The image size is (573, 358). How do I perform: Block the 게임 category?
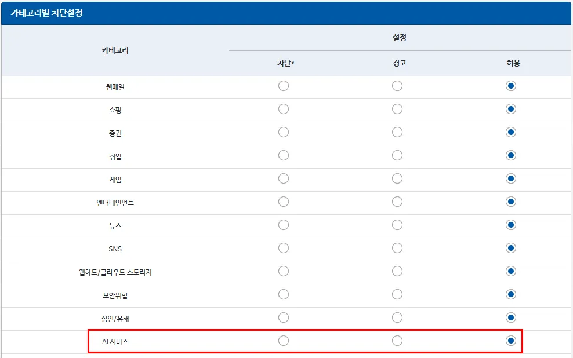pyautogui.click(x=284, y=178)
